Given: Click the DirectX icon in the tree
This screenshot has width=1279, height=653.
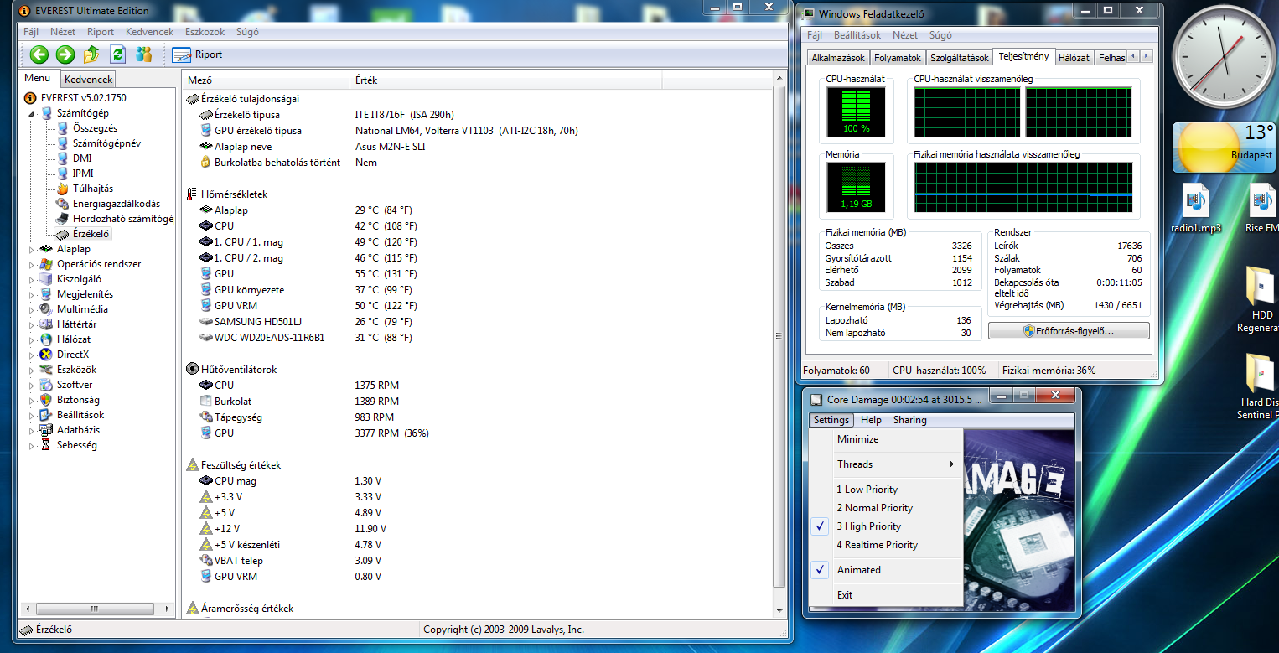Looking at the screenshot, I should pyautogui.click(x=47, y=355).
